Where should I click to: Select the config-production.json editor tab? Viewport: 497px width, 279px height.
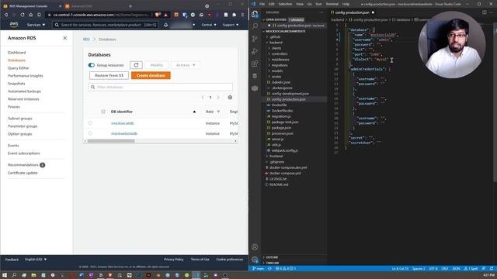[352, 12]
